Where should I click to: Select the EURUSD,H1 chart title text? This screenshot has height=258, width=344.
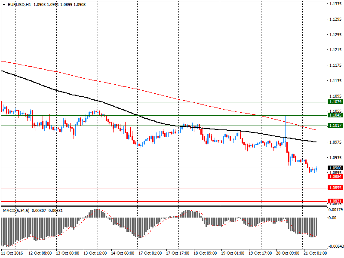[x=19, y=5]
